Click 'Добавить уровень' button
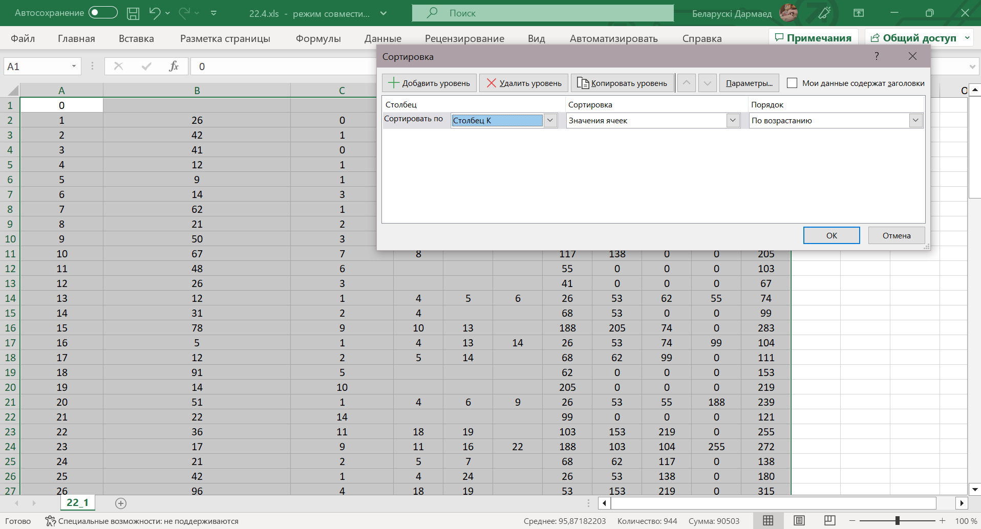The height and width of the screenshot is (529, 981). click(x=429, y=83)
